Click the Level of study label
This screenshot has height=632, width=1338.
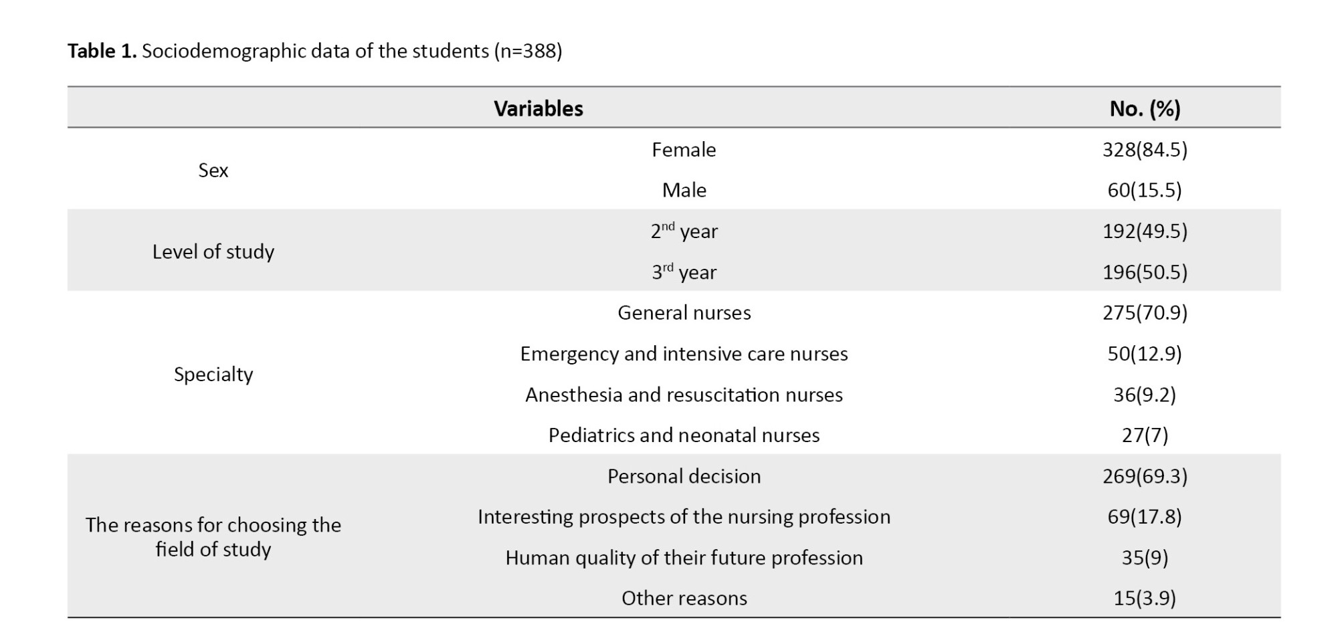[213, 251]
